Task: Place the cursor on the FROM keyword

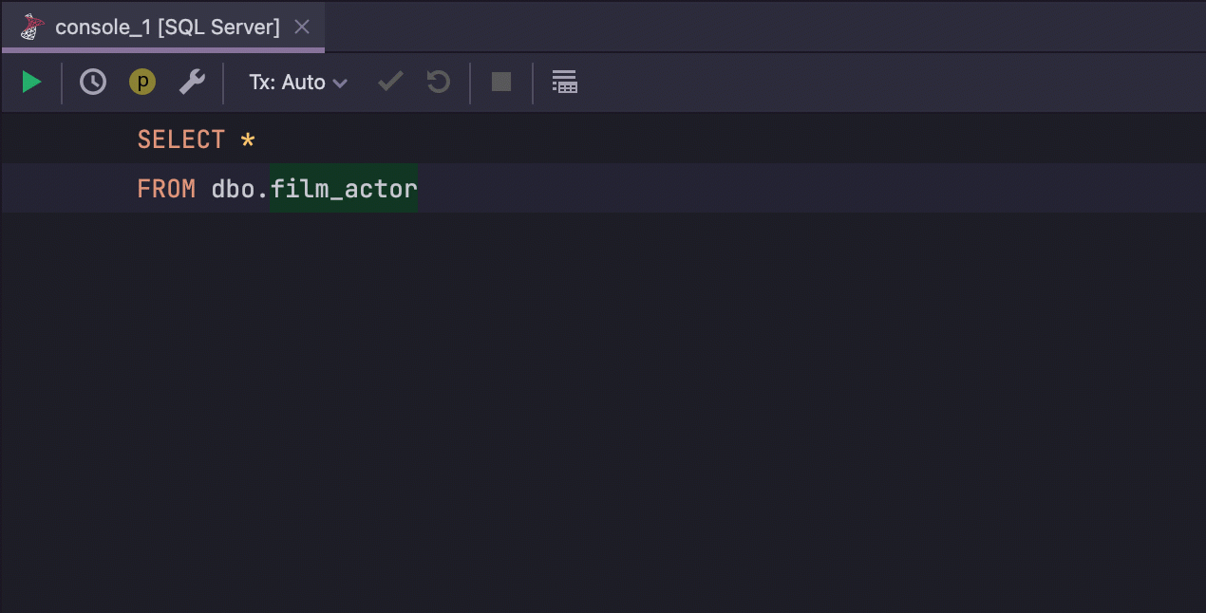Action: click(166, 189)
